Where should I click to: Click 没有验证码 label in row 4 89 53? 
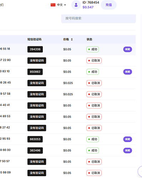pos(37,117)
